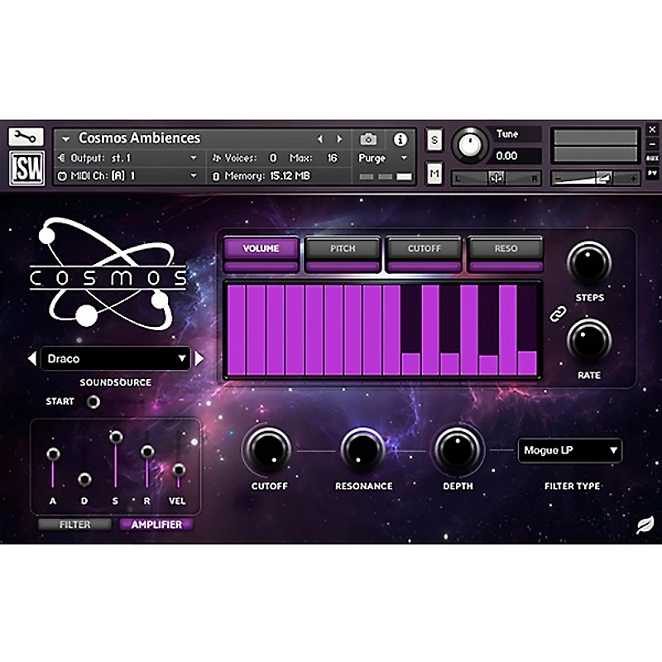The height and width of the screenshot is (662, 662).
Task: Switch to the VOLUME sequencer tab
Action: coord(261,248)
